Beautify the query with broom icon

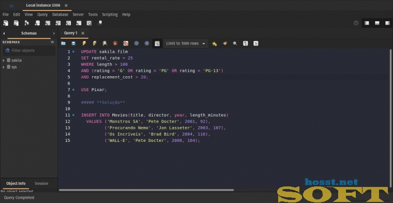pos(225,44)
